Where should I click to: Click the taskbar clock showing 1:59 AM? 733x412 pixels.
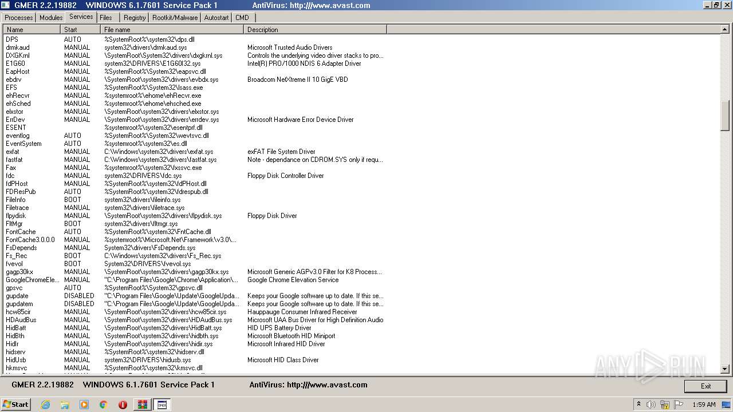(x=704, y=405)
